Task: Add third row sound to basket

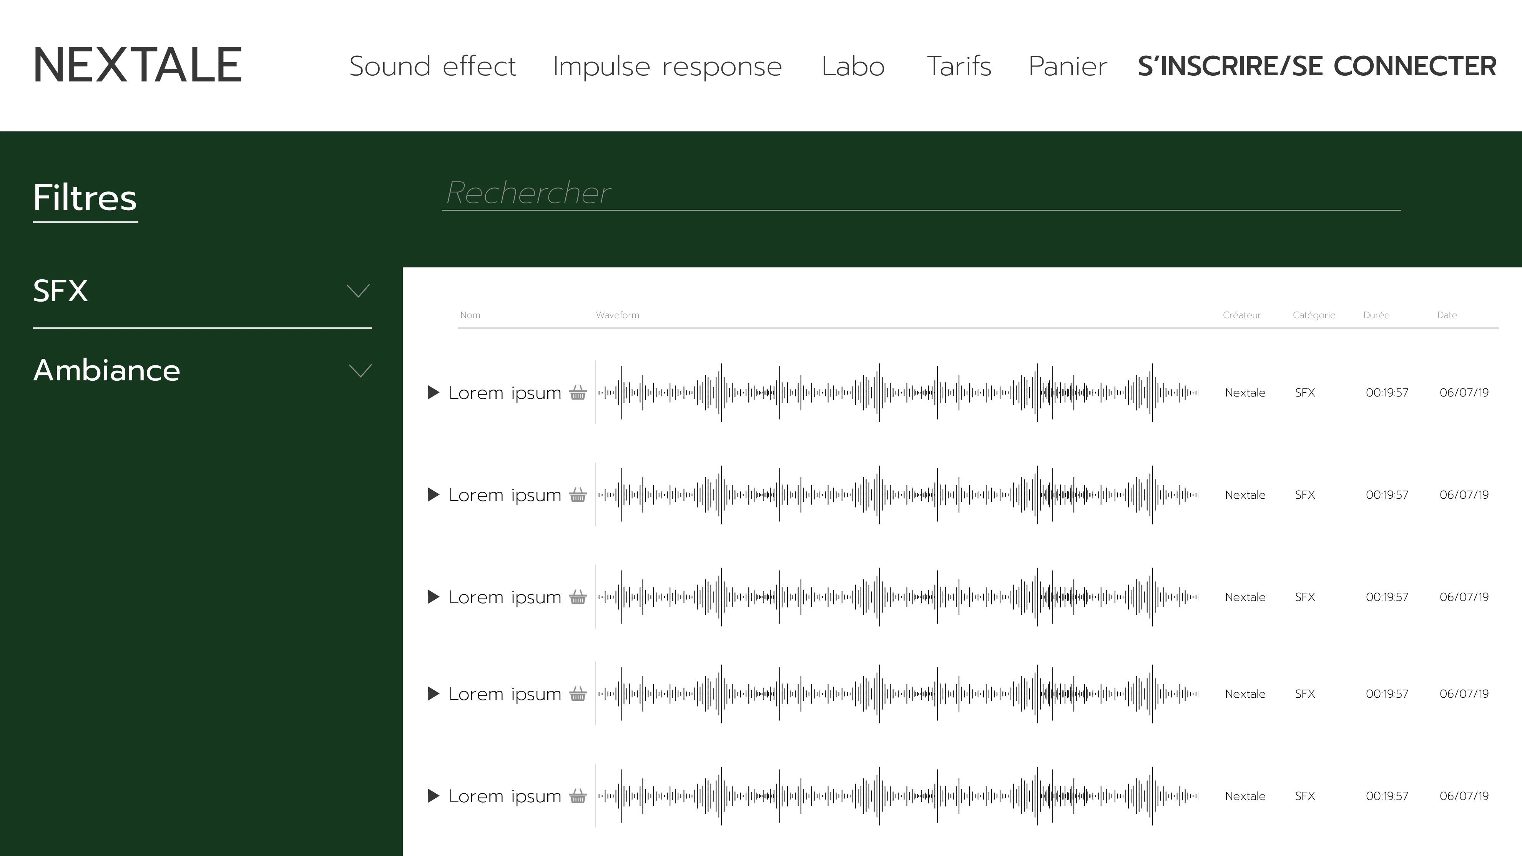Action: click(x=578, y=597)
